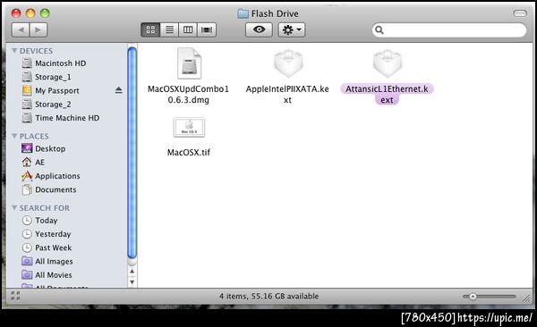
Task: Open Documents in the sidebar
Action: click(x=55, y=189)
